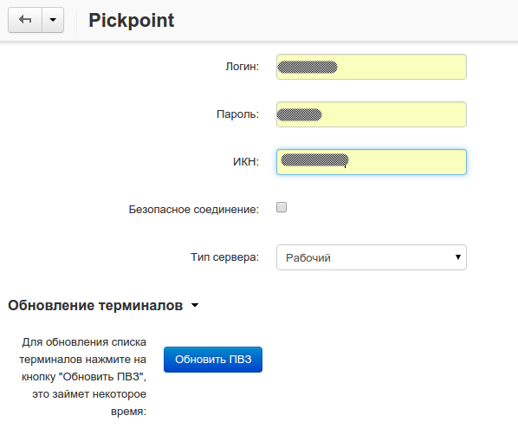The image size is (518, 435).
Task: Click the masked value in Пароль field
Action: tap(300, 114)
